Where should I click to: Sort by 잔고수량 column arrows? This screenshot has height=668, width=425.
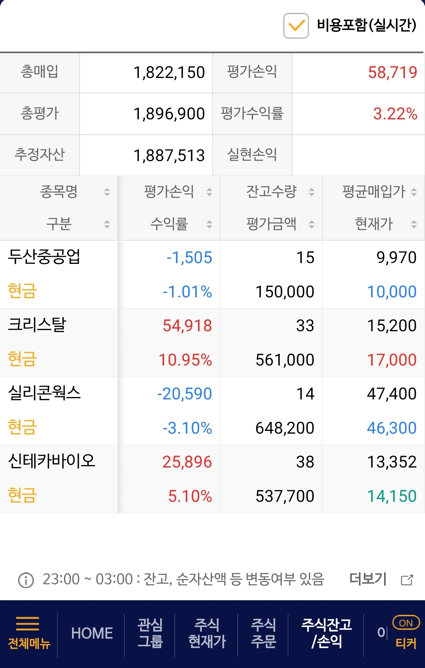pyautogui.click(x=312, y=192)
